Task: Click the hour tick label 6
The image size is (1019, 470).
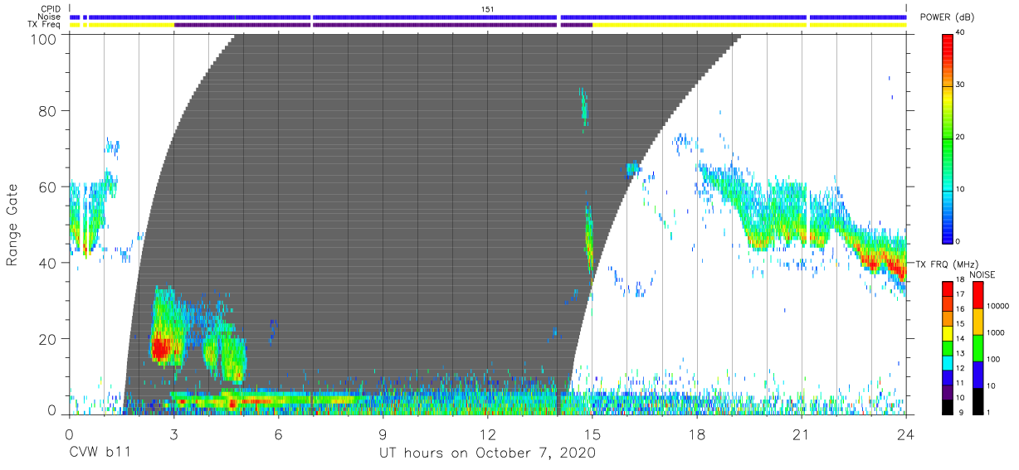Action: point(278,434)
